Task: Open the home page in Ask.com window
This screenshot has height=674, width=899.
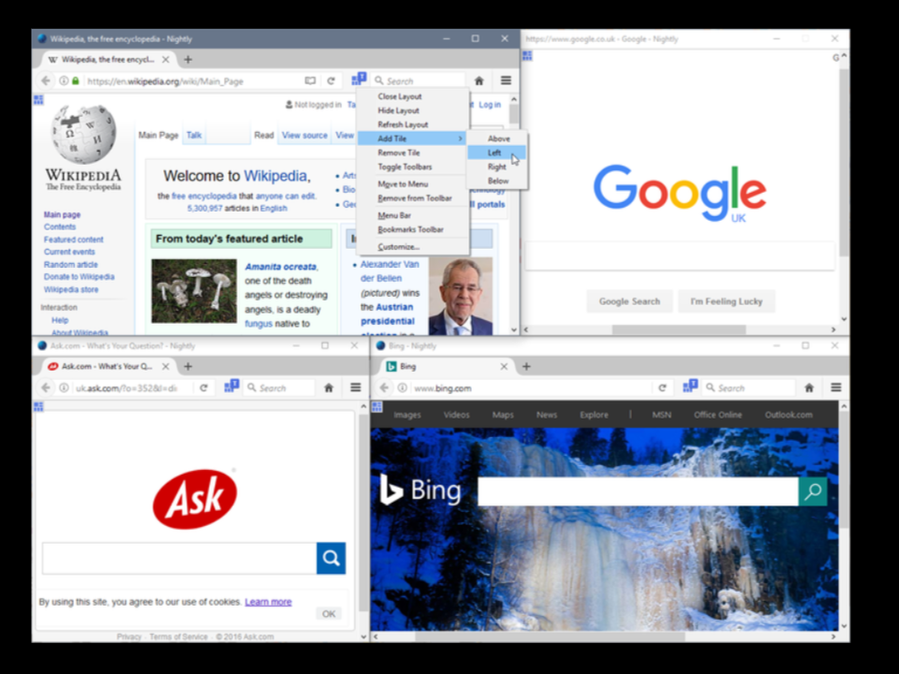Action: (x=329, y=388)
